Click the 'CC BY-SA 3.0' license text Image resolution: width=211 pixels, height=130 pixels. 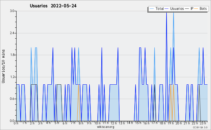click(x=200, y=128)
